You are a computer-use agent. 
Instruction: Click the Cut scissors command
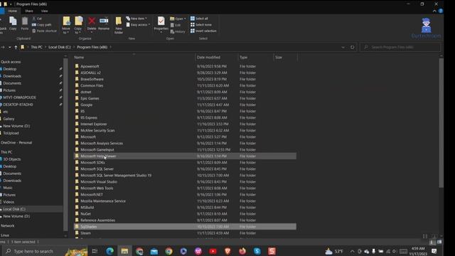(37, 18)
